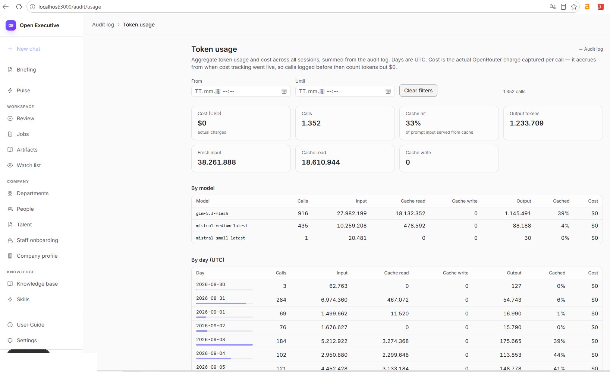The height and width of the screenshot is (372, 610).
Task: Click the Review checkmark icon
Action: click(10, 118)
